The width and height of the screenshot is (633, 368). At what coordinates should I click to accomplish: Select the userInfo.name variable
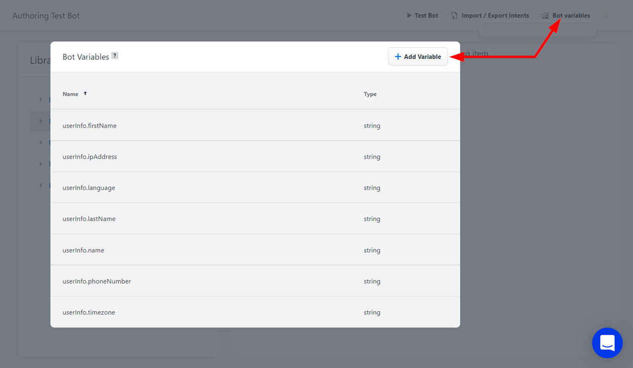pyautogui.click(x=84, y=250)
